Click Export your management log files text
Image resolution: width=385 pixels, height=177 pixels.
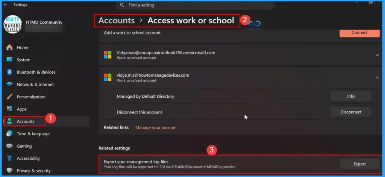136,162
